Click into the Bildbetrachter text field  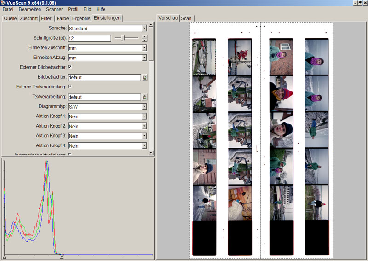(103, 78)
